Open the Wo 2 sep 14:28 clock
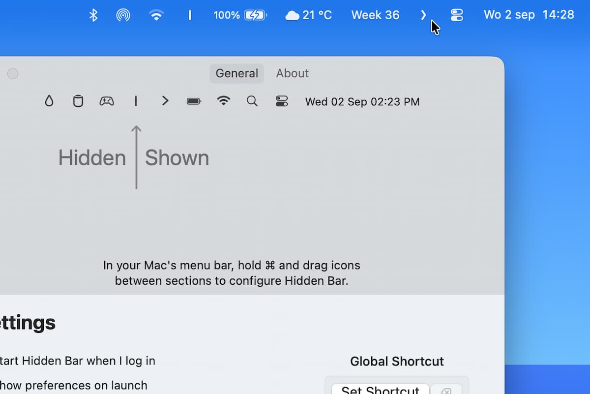 coord(529,15)
